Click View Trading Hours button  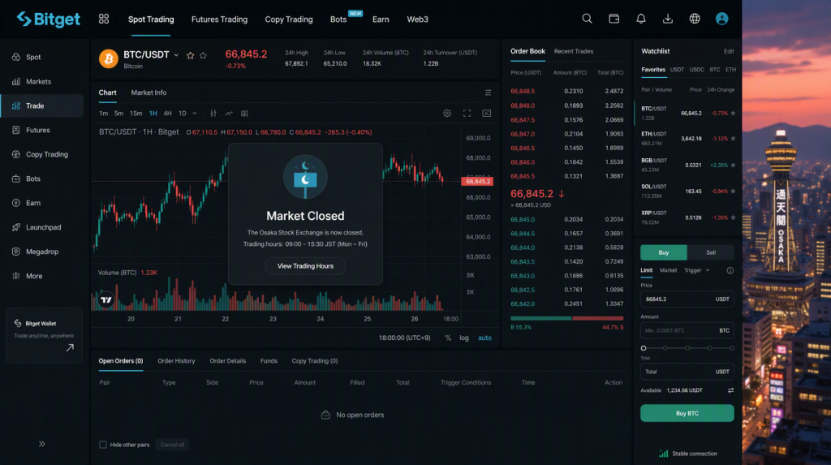pos(305,266)
